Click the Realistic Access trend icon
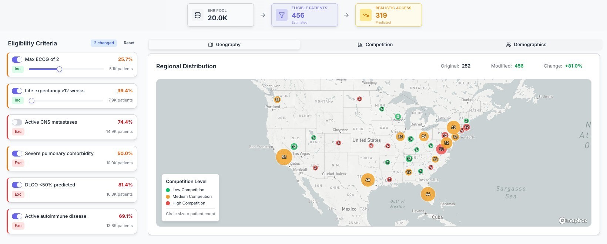607x244 pixels. pos(366,15)
